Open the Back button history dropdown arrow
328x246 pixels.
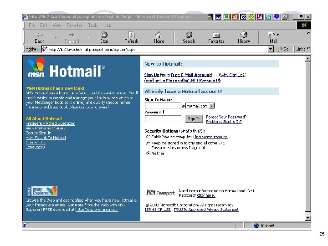[56, 37]
